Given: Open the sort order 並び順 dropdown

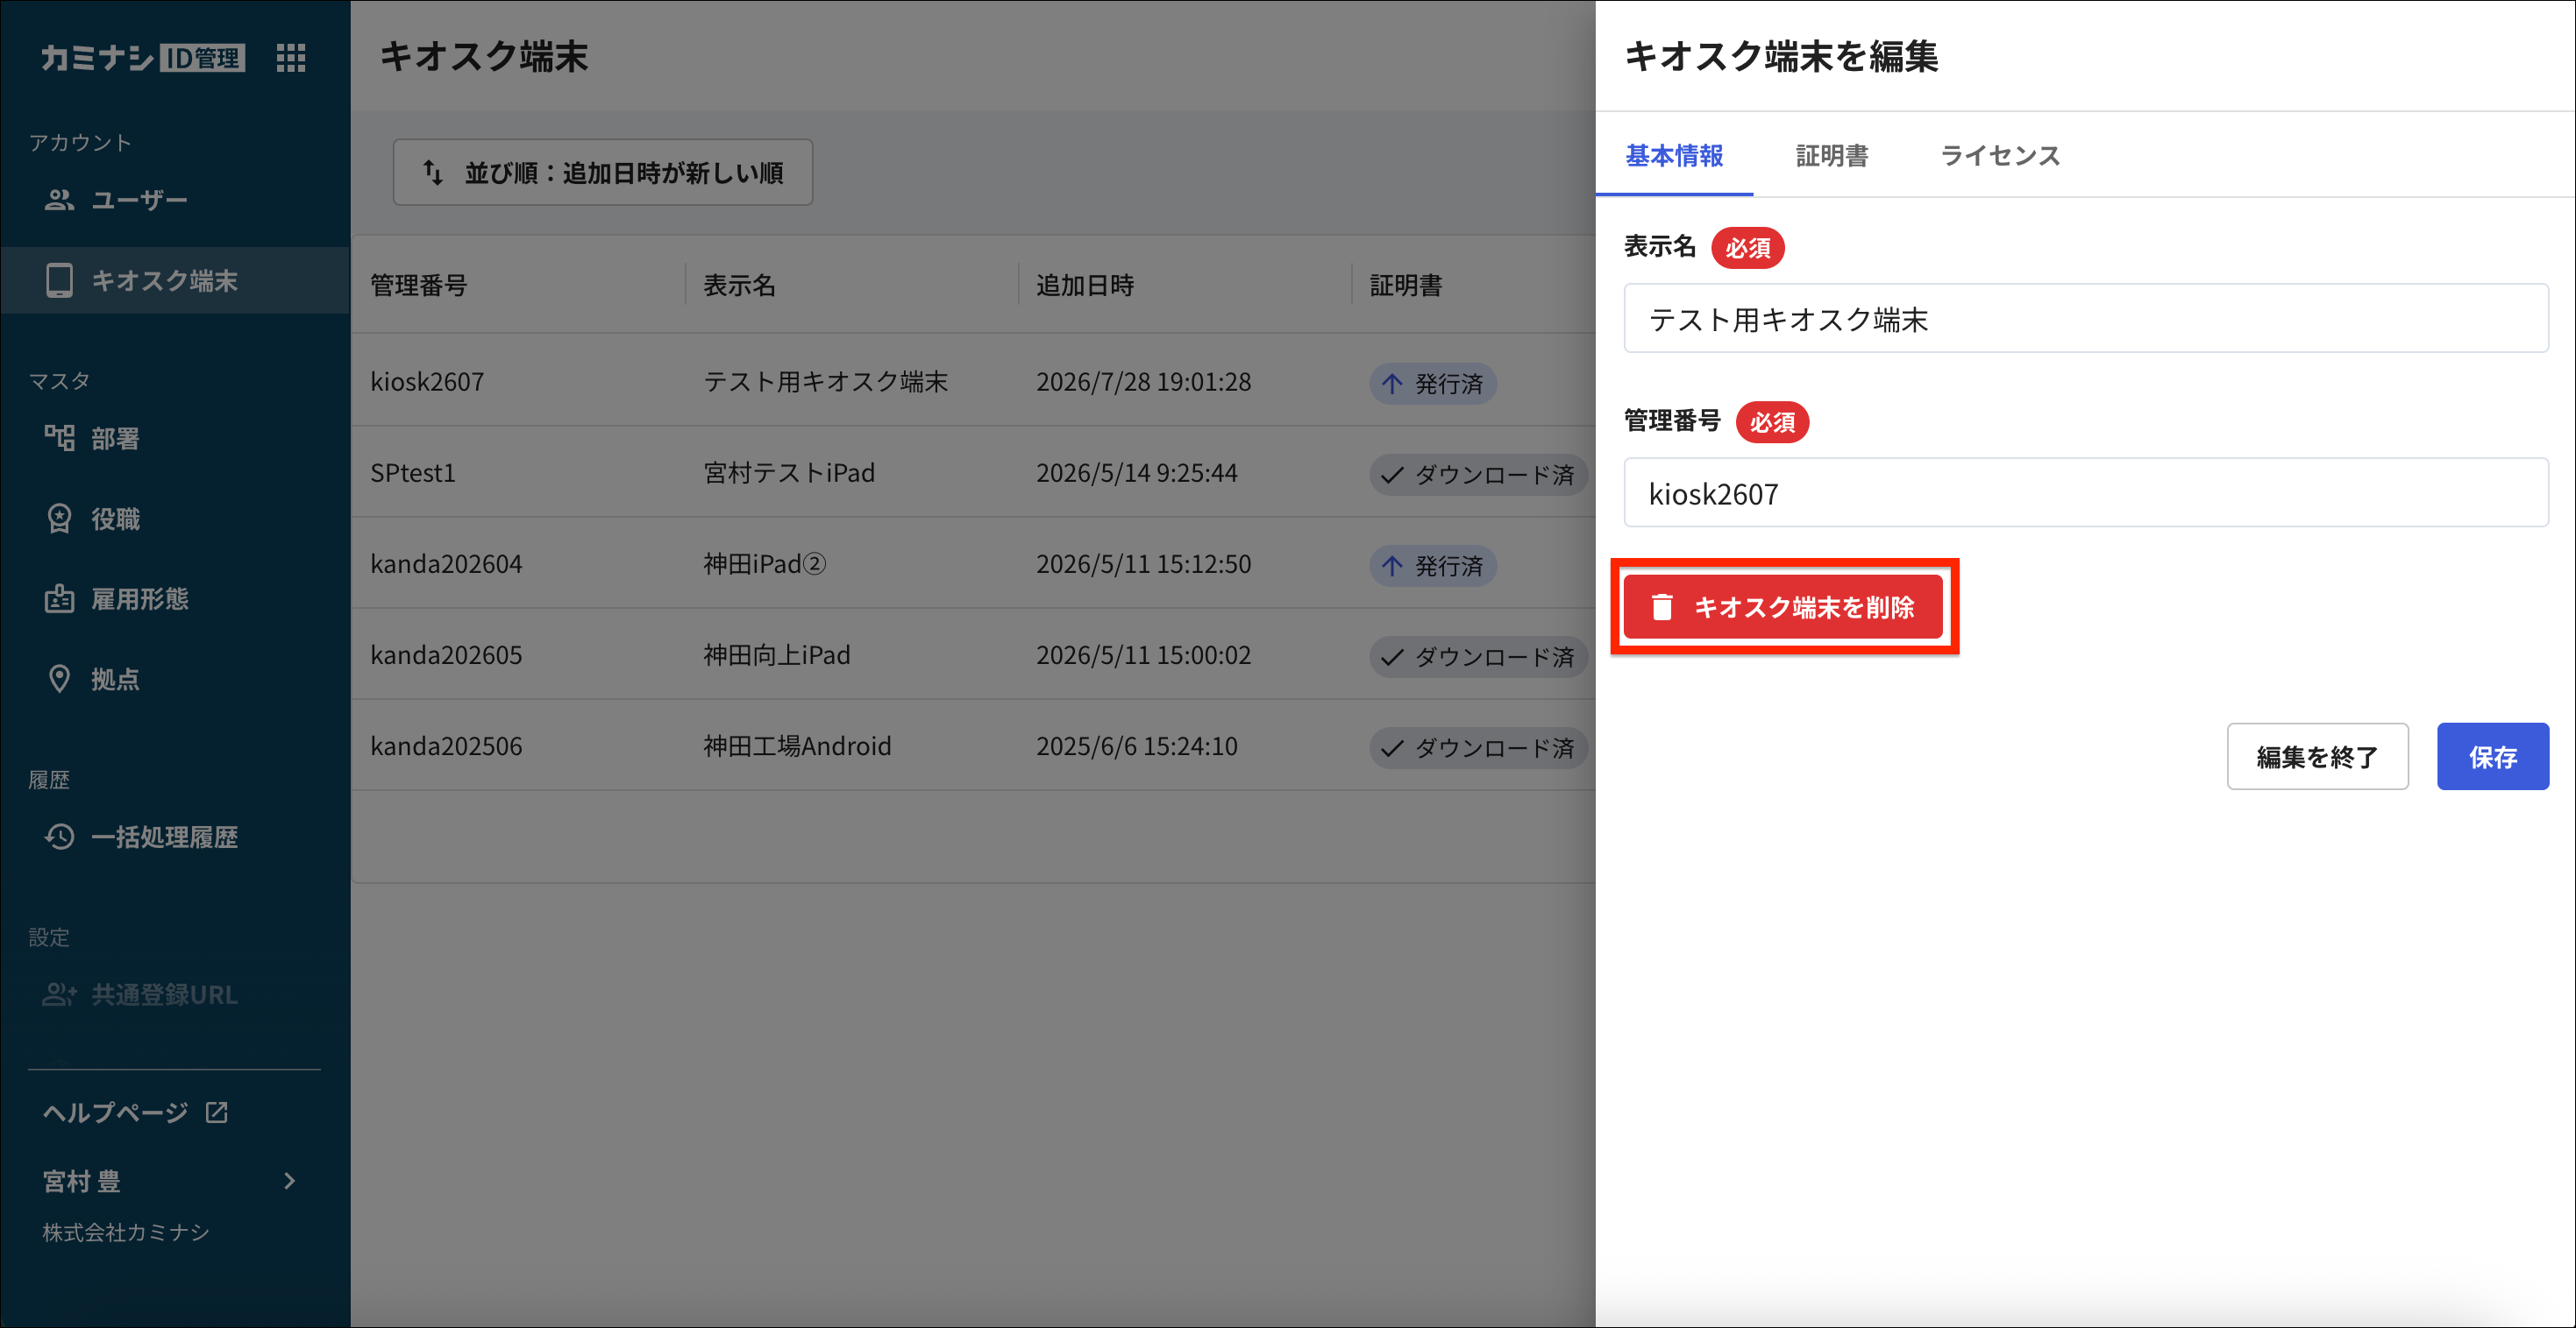Looking at the screenshot, I should pyautogui.click(x=602, y=172).
